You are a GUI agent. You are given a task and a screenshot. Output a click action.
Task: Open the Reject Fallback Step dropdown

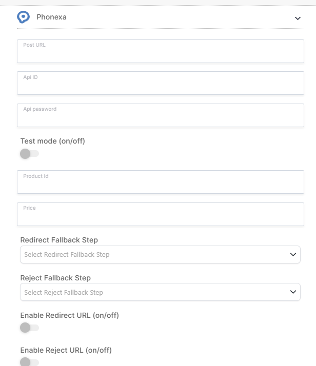160,292
